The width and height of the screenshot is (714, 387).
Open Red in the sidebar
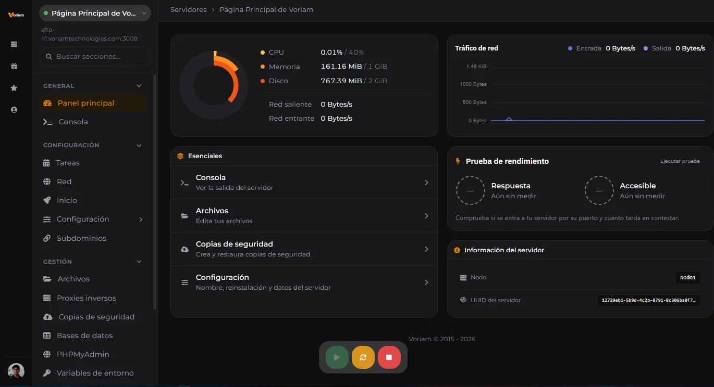pyautogui.click(x=94, y=182)
